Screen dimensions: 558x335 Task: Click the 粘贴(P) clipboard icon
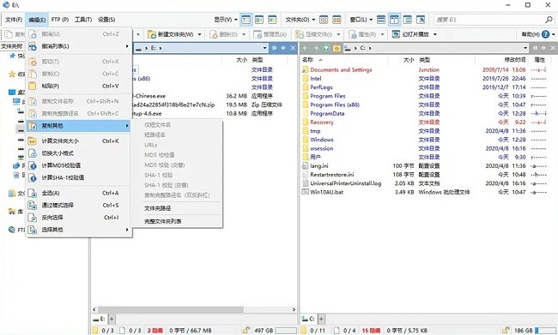pos(33,86)
